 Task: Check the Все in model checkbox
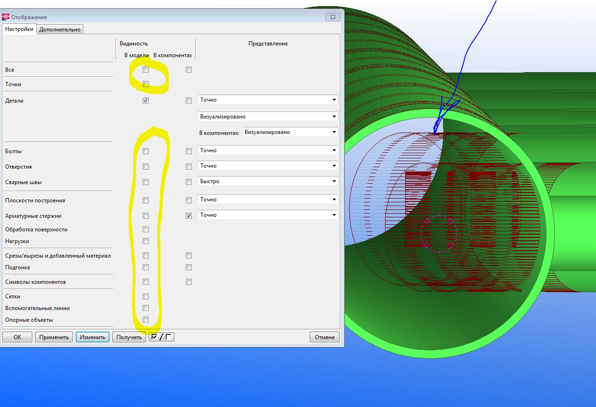click(x=145, y=70)
